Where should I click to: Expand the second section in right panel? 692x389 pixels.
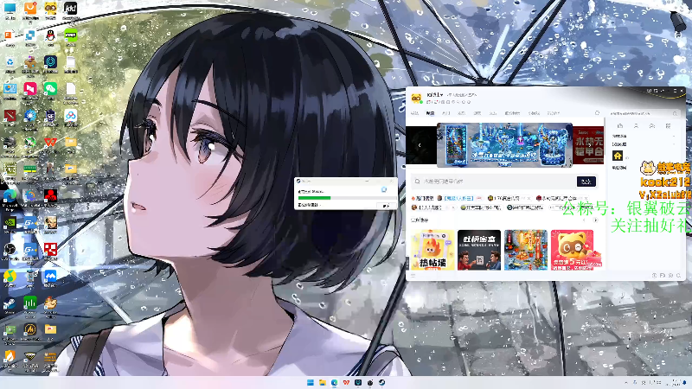pyautogui.click(x=674, y=144)
